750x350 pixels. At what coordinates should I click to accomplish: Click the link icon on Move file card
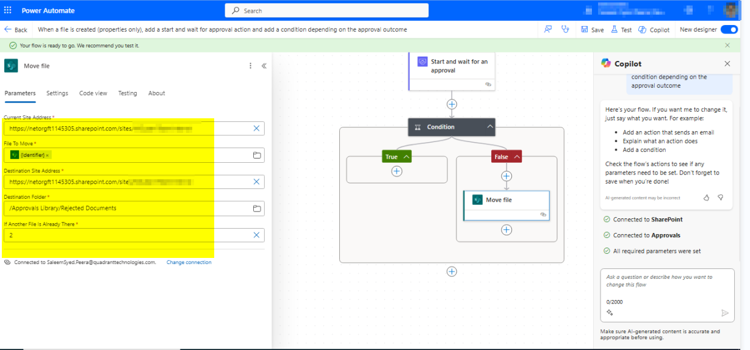coord(543,215)
